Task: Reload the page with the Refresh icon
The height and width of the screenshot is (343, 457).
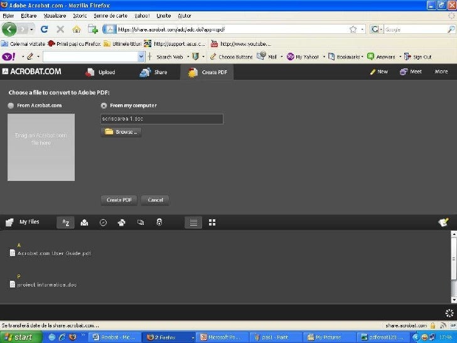Action: click(x=45, y=29)
